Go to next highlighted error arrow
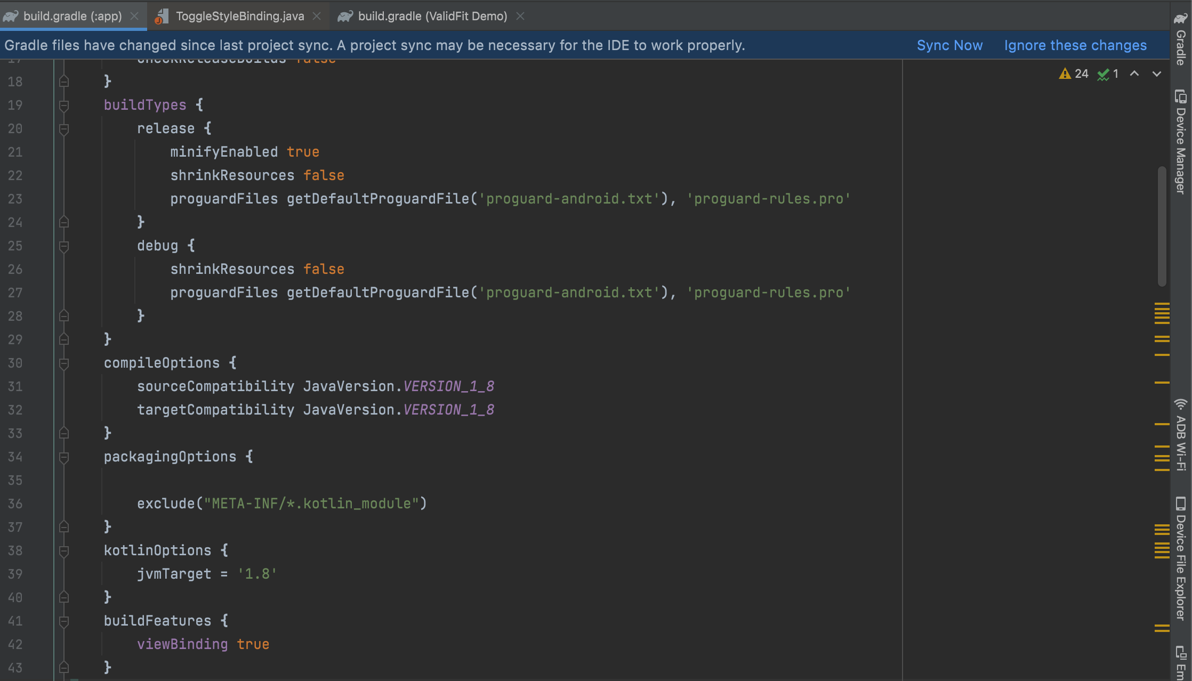Viewport: 1192px width, 681px height. pos(1156,74)
